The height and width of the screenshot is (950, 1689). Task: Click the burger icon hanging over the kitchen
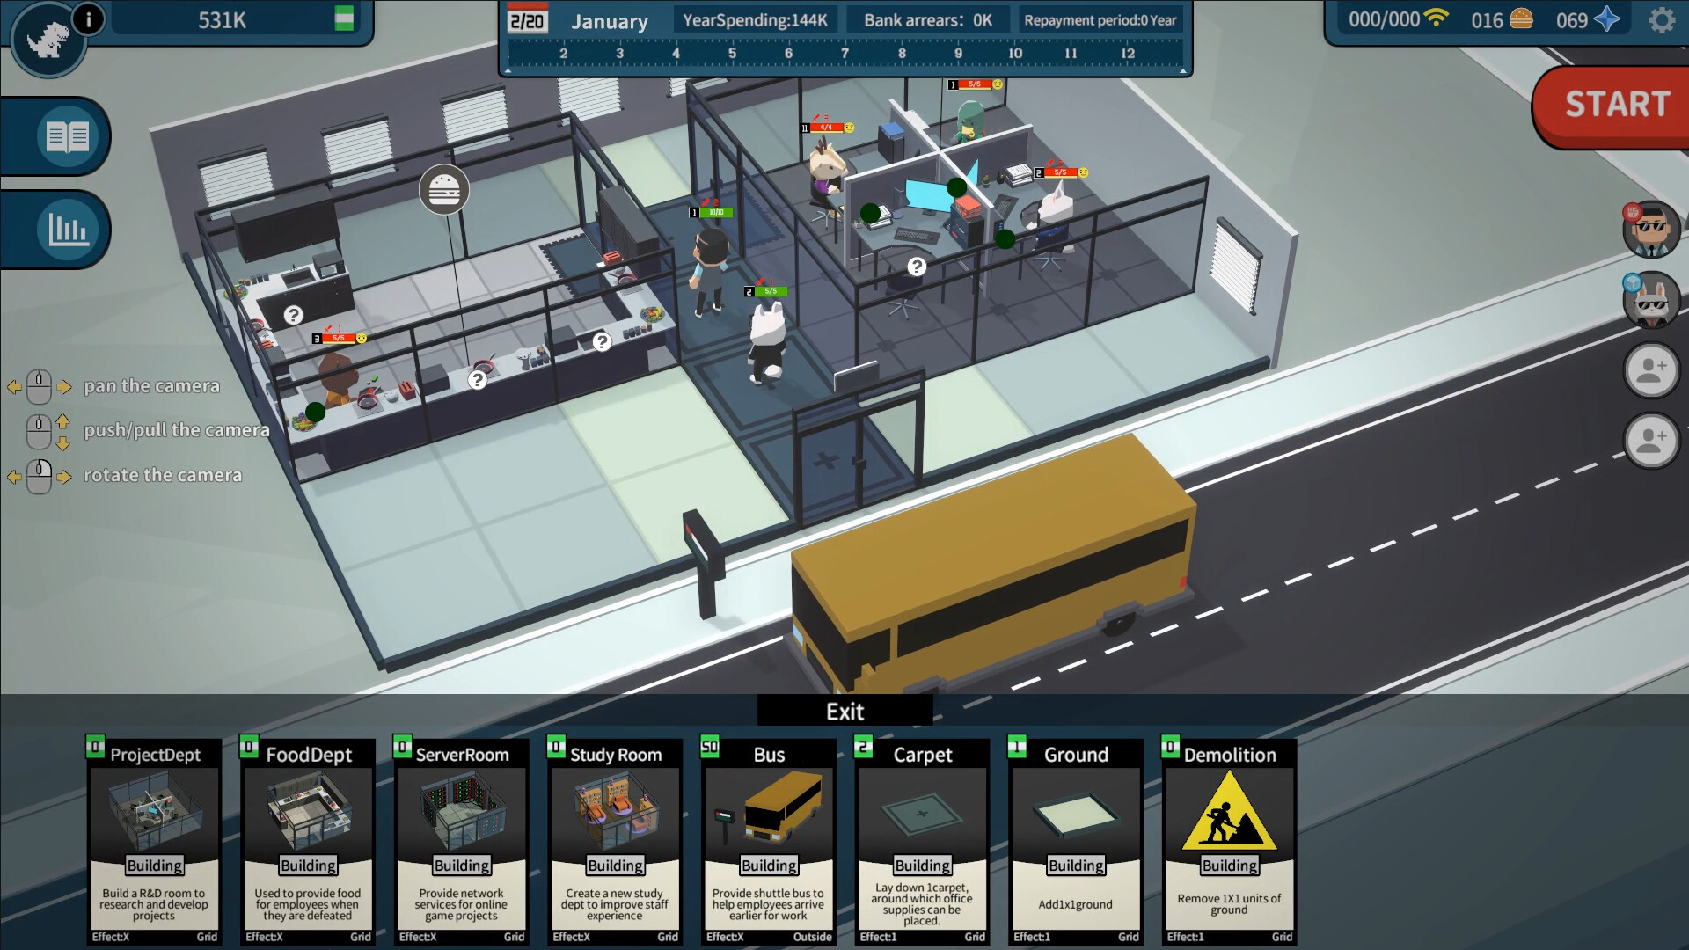445,190
